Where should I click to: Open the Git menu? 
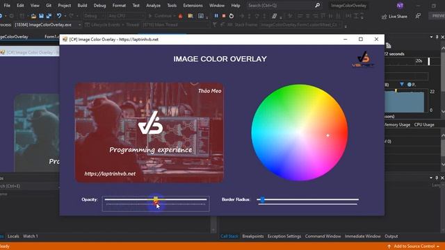pyautogui.click(x=49, y=6)
